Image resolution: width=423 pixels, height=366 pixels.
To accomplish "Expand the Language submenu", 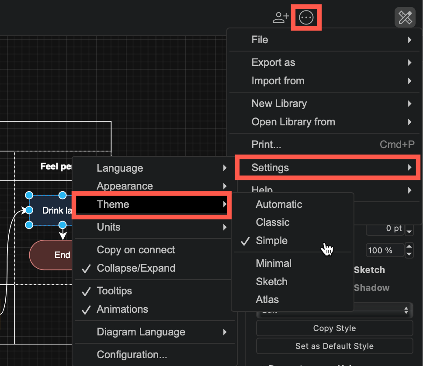I will click(x=119, y=168).
